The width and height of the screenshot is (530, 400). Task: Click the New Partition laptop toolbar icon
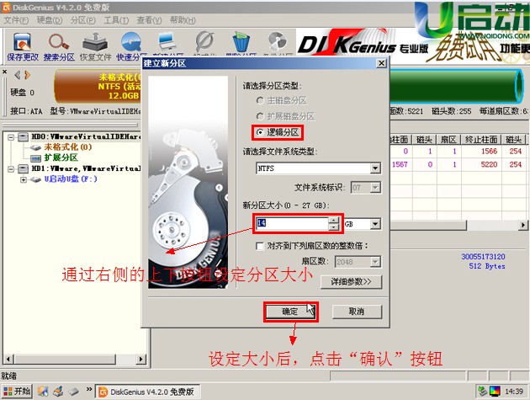[x=167, y=43]
